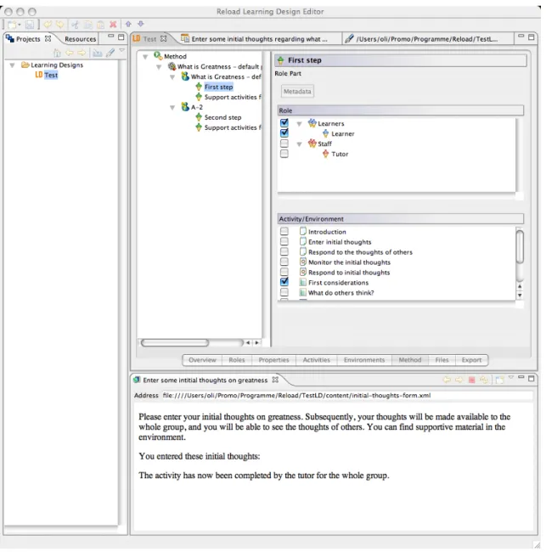Click the Metadata button
The width and height of the screenshot is (546, 552).
pyautogui.click(x=297, y=92)
